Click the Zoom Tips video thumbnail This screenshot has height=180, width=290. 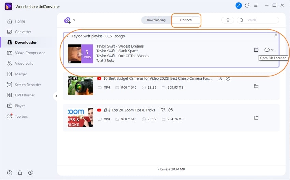80,117
